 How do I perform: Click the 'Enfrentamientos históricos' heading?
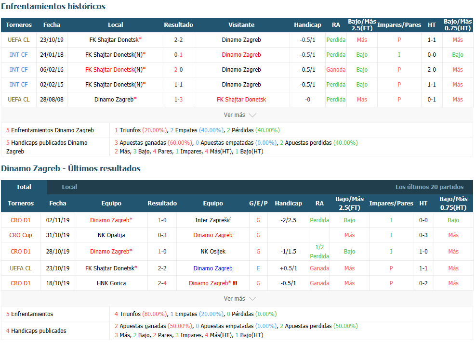click(53, 6)
